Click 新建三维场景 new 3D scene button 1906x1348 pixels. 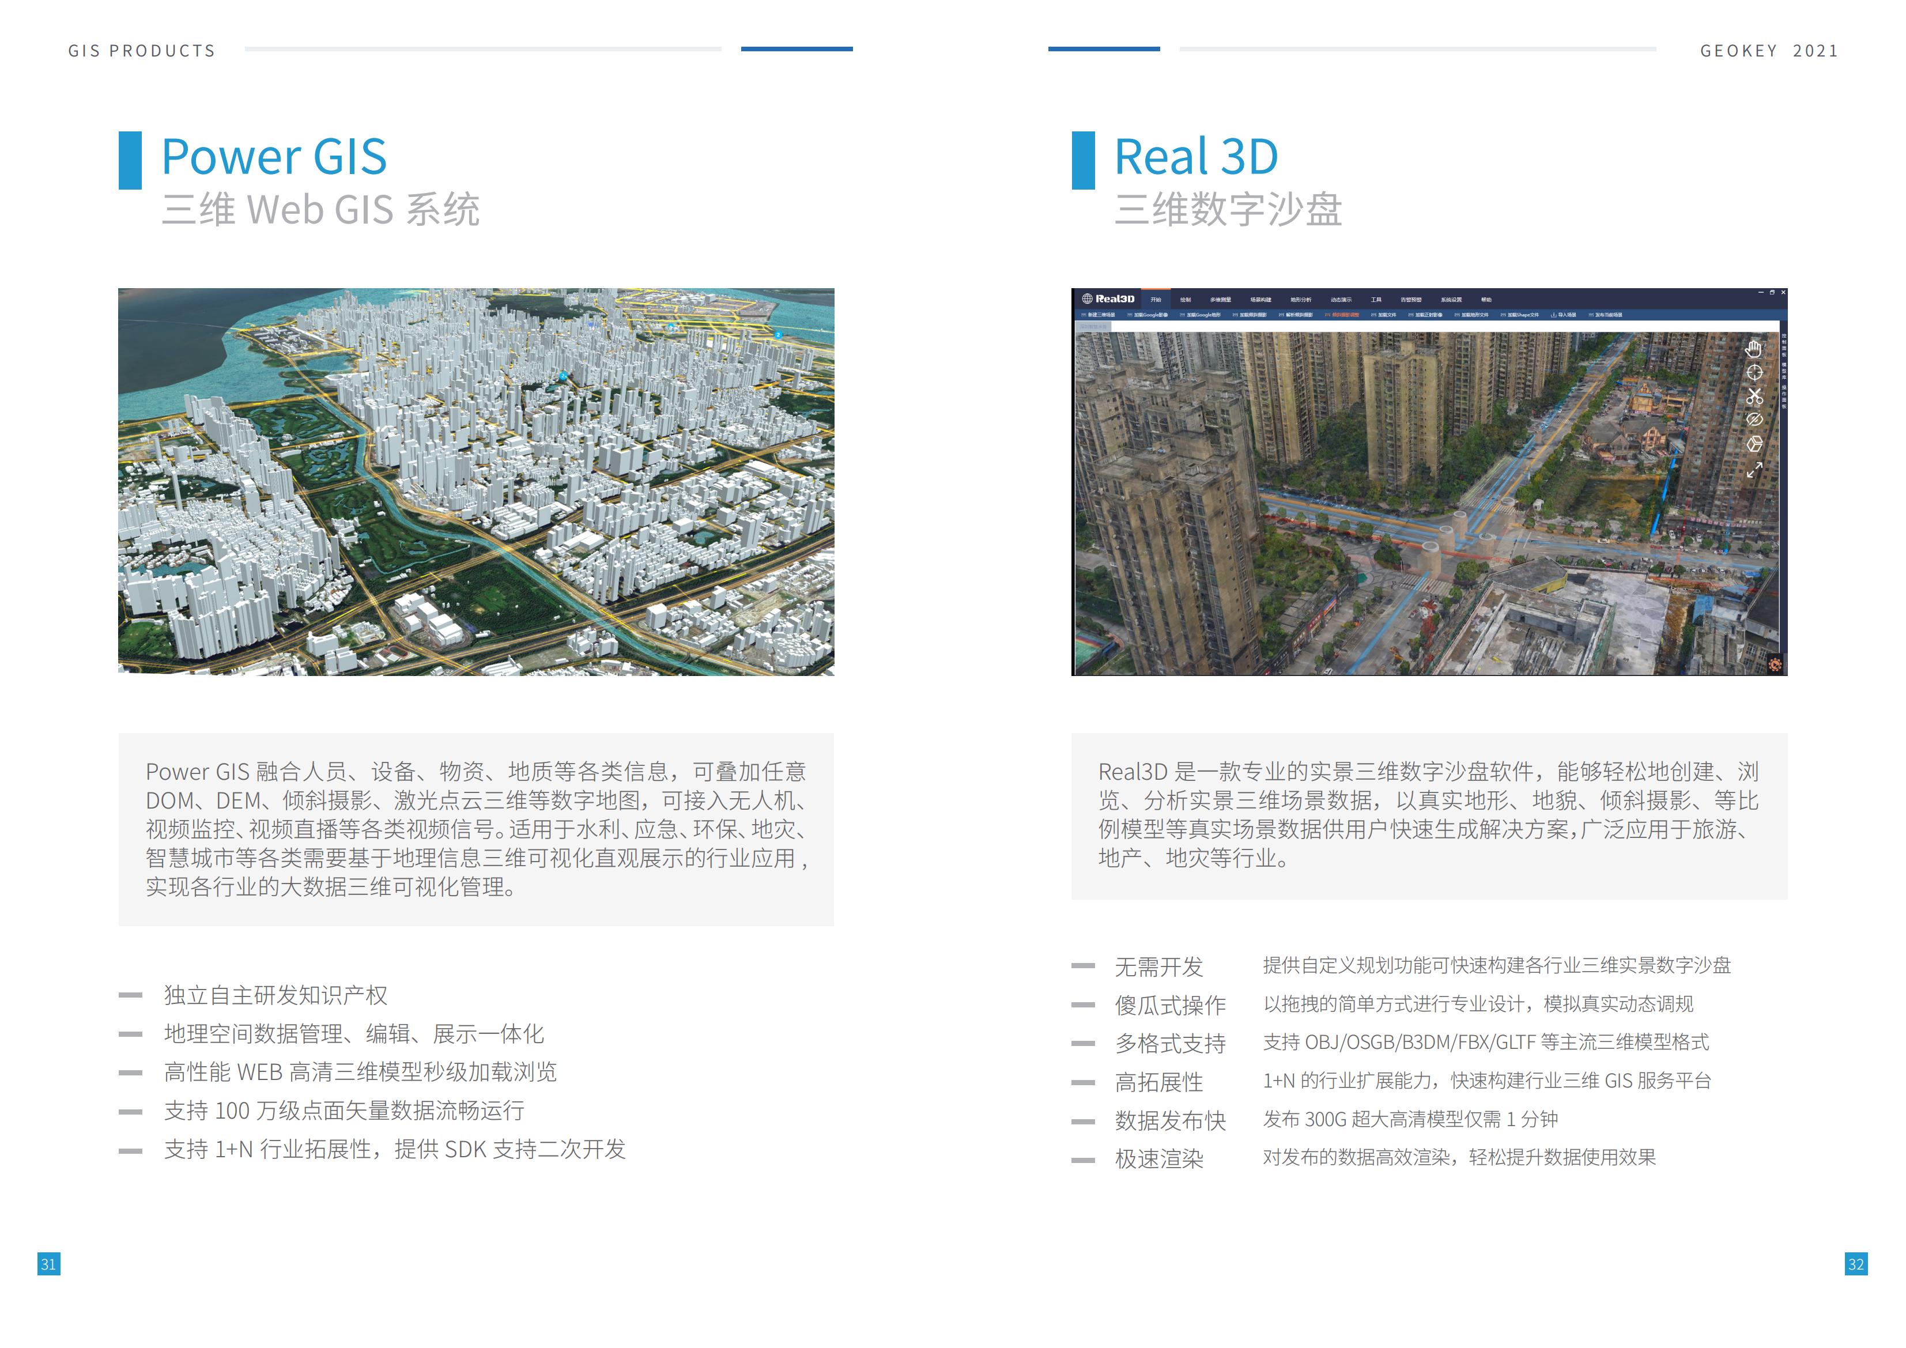tap(1100, 315)
